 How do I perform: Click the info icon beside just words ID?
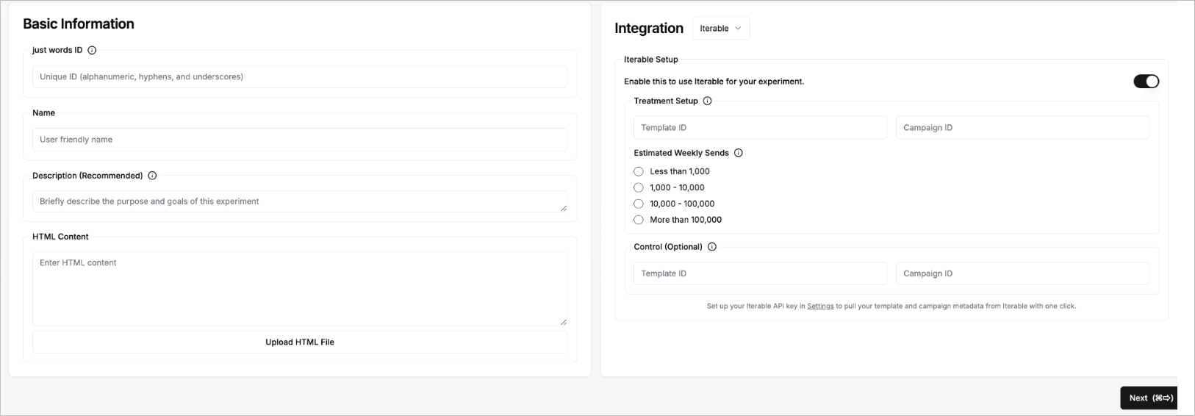click(92, 51)
